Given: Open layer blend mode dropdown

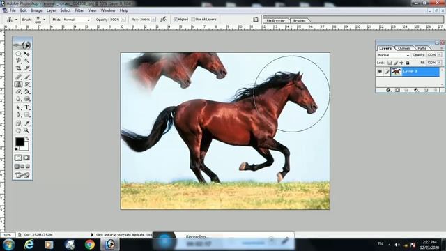Looking at the screenshot, I should (x=408, y=55).
